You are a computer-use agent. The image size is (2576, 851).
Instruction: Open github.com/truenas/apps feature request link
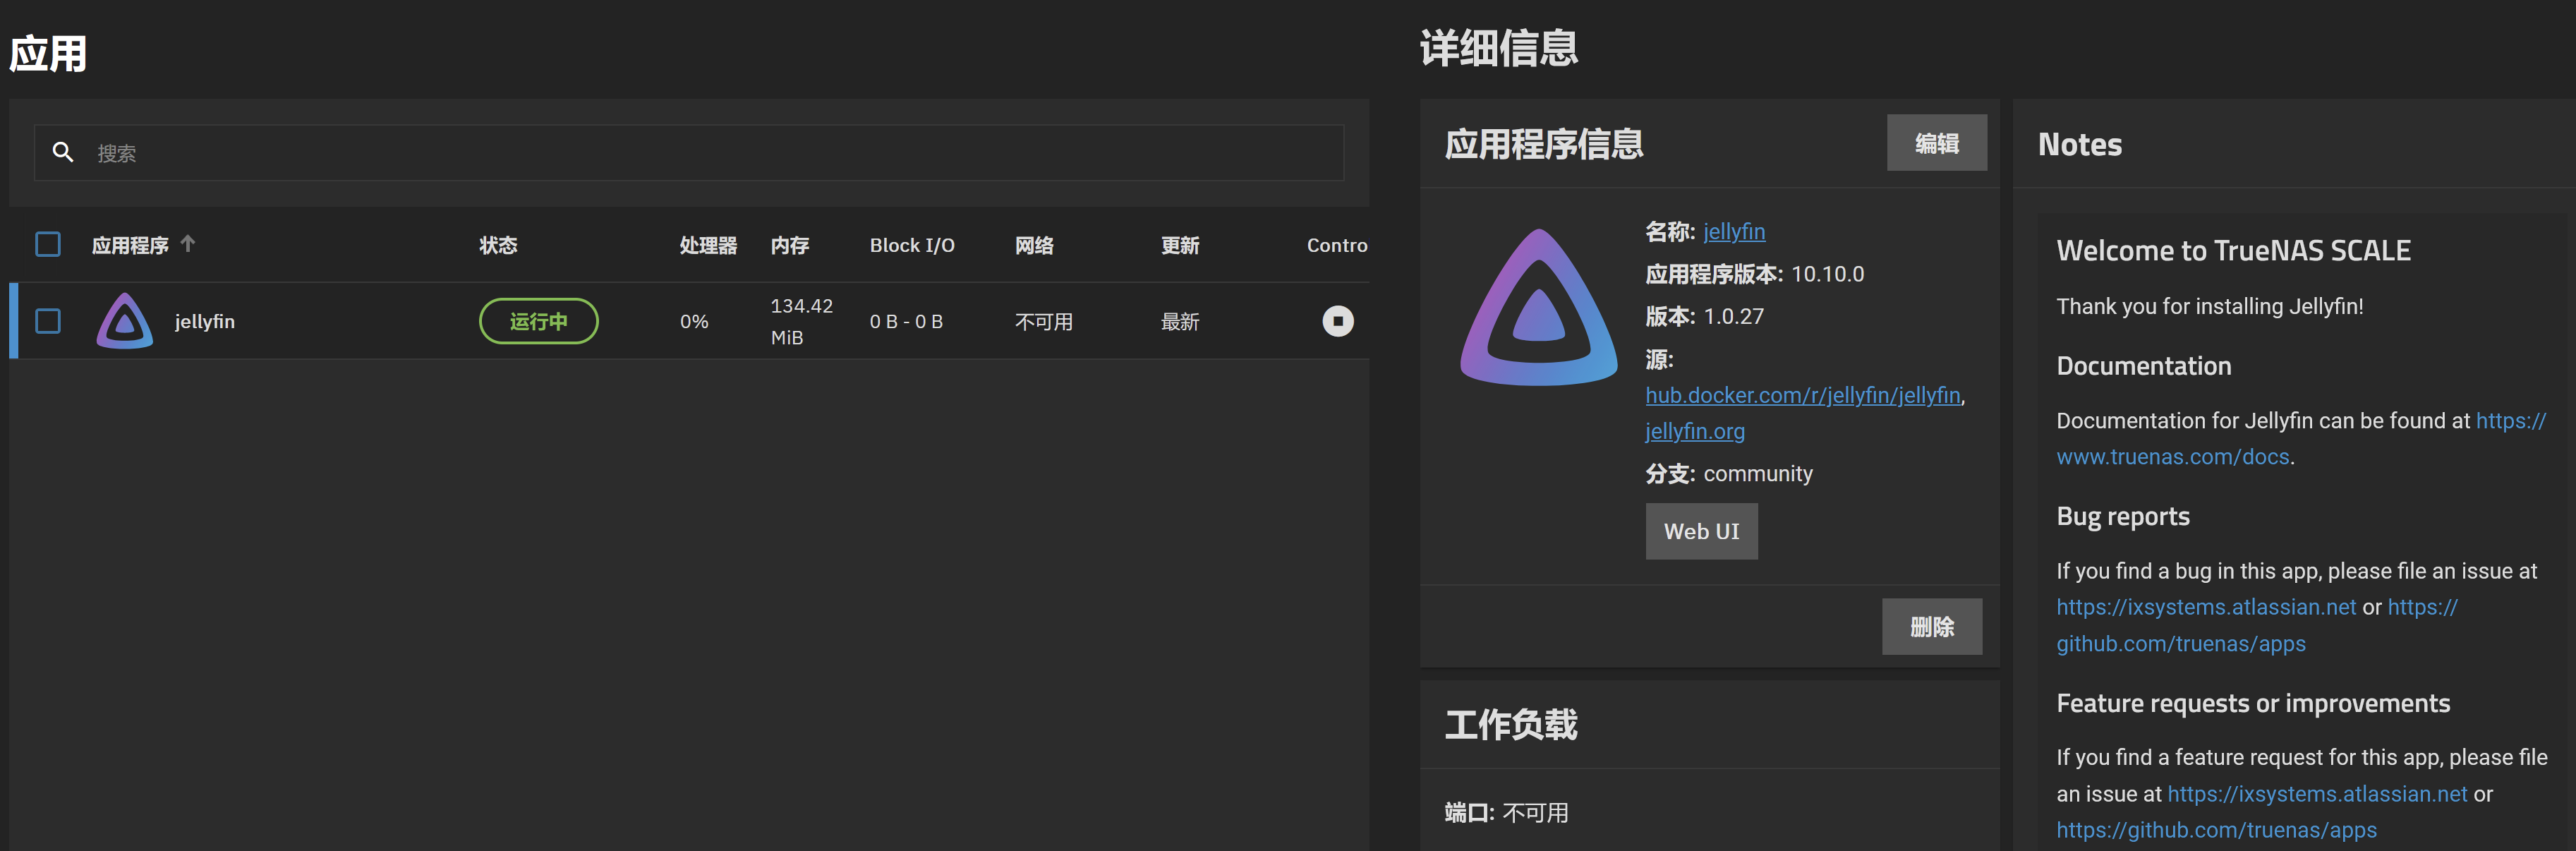tap(2216, 830)
